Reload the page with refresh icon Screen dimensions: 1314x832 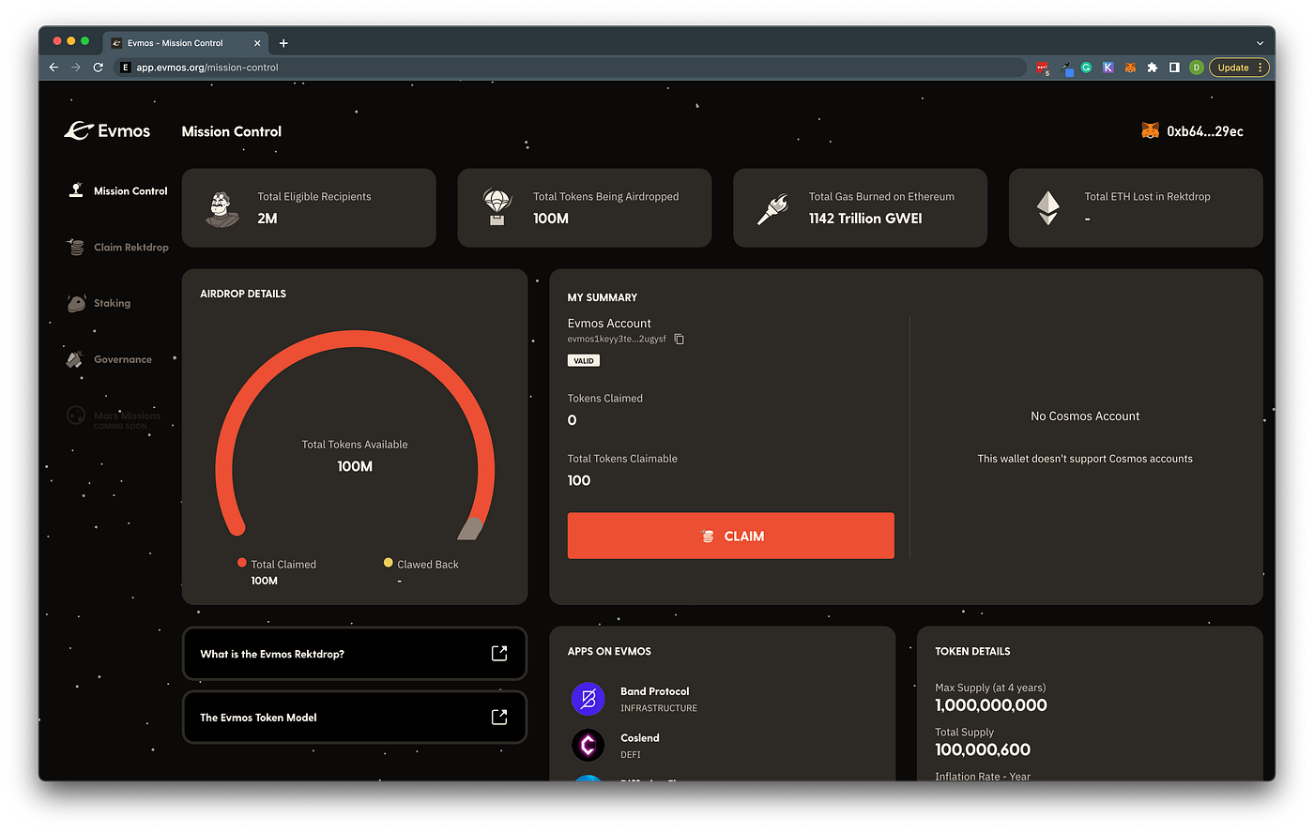click(98, 68)
